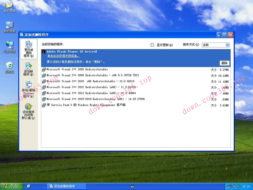Select Microsoft Visual C++ 2010 x86 Redistributable
This screenshot has height=190, width=253.
click(90, 81)
